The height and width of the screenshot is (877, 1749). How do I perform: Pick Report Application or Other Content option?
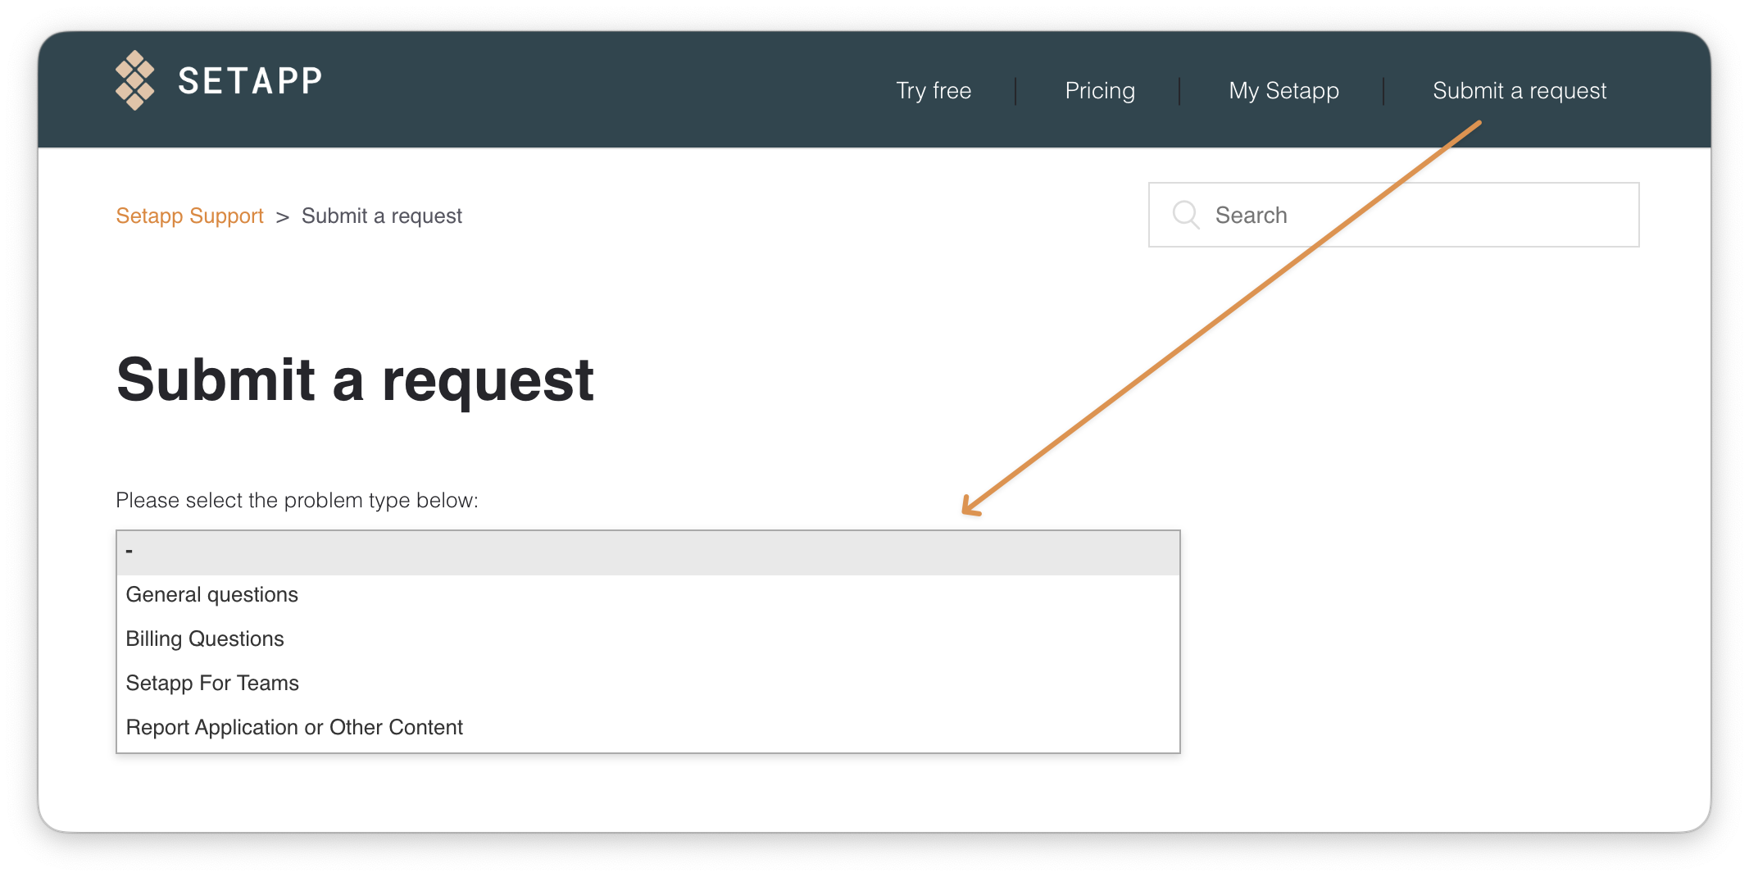point(647,728)
